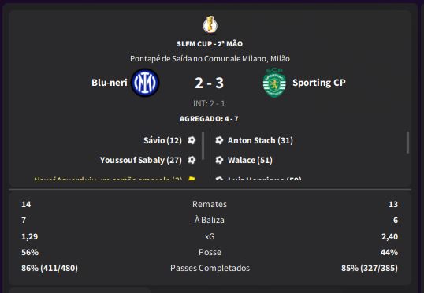Open the Blu-neri club crest
The width and height of the screenshot is (424, 293).
pyautogui.click(x=145, y=83)
